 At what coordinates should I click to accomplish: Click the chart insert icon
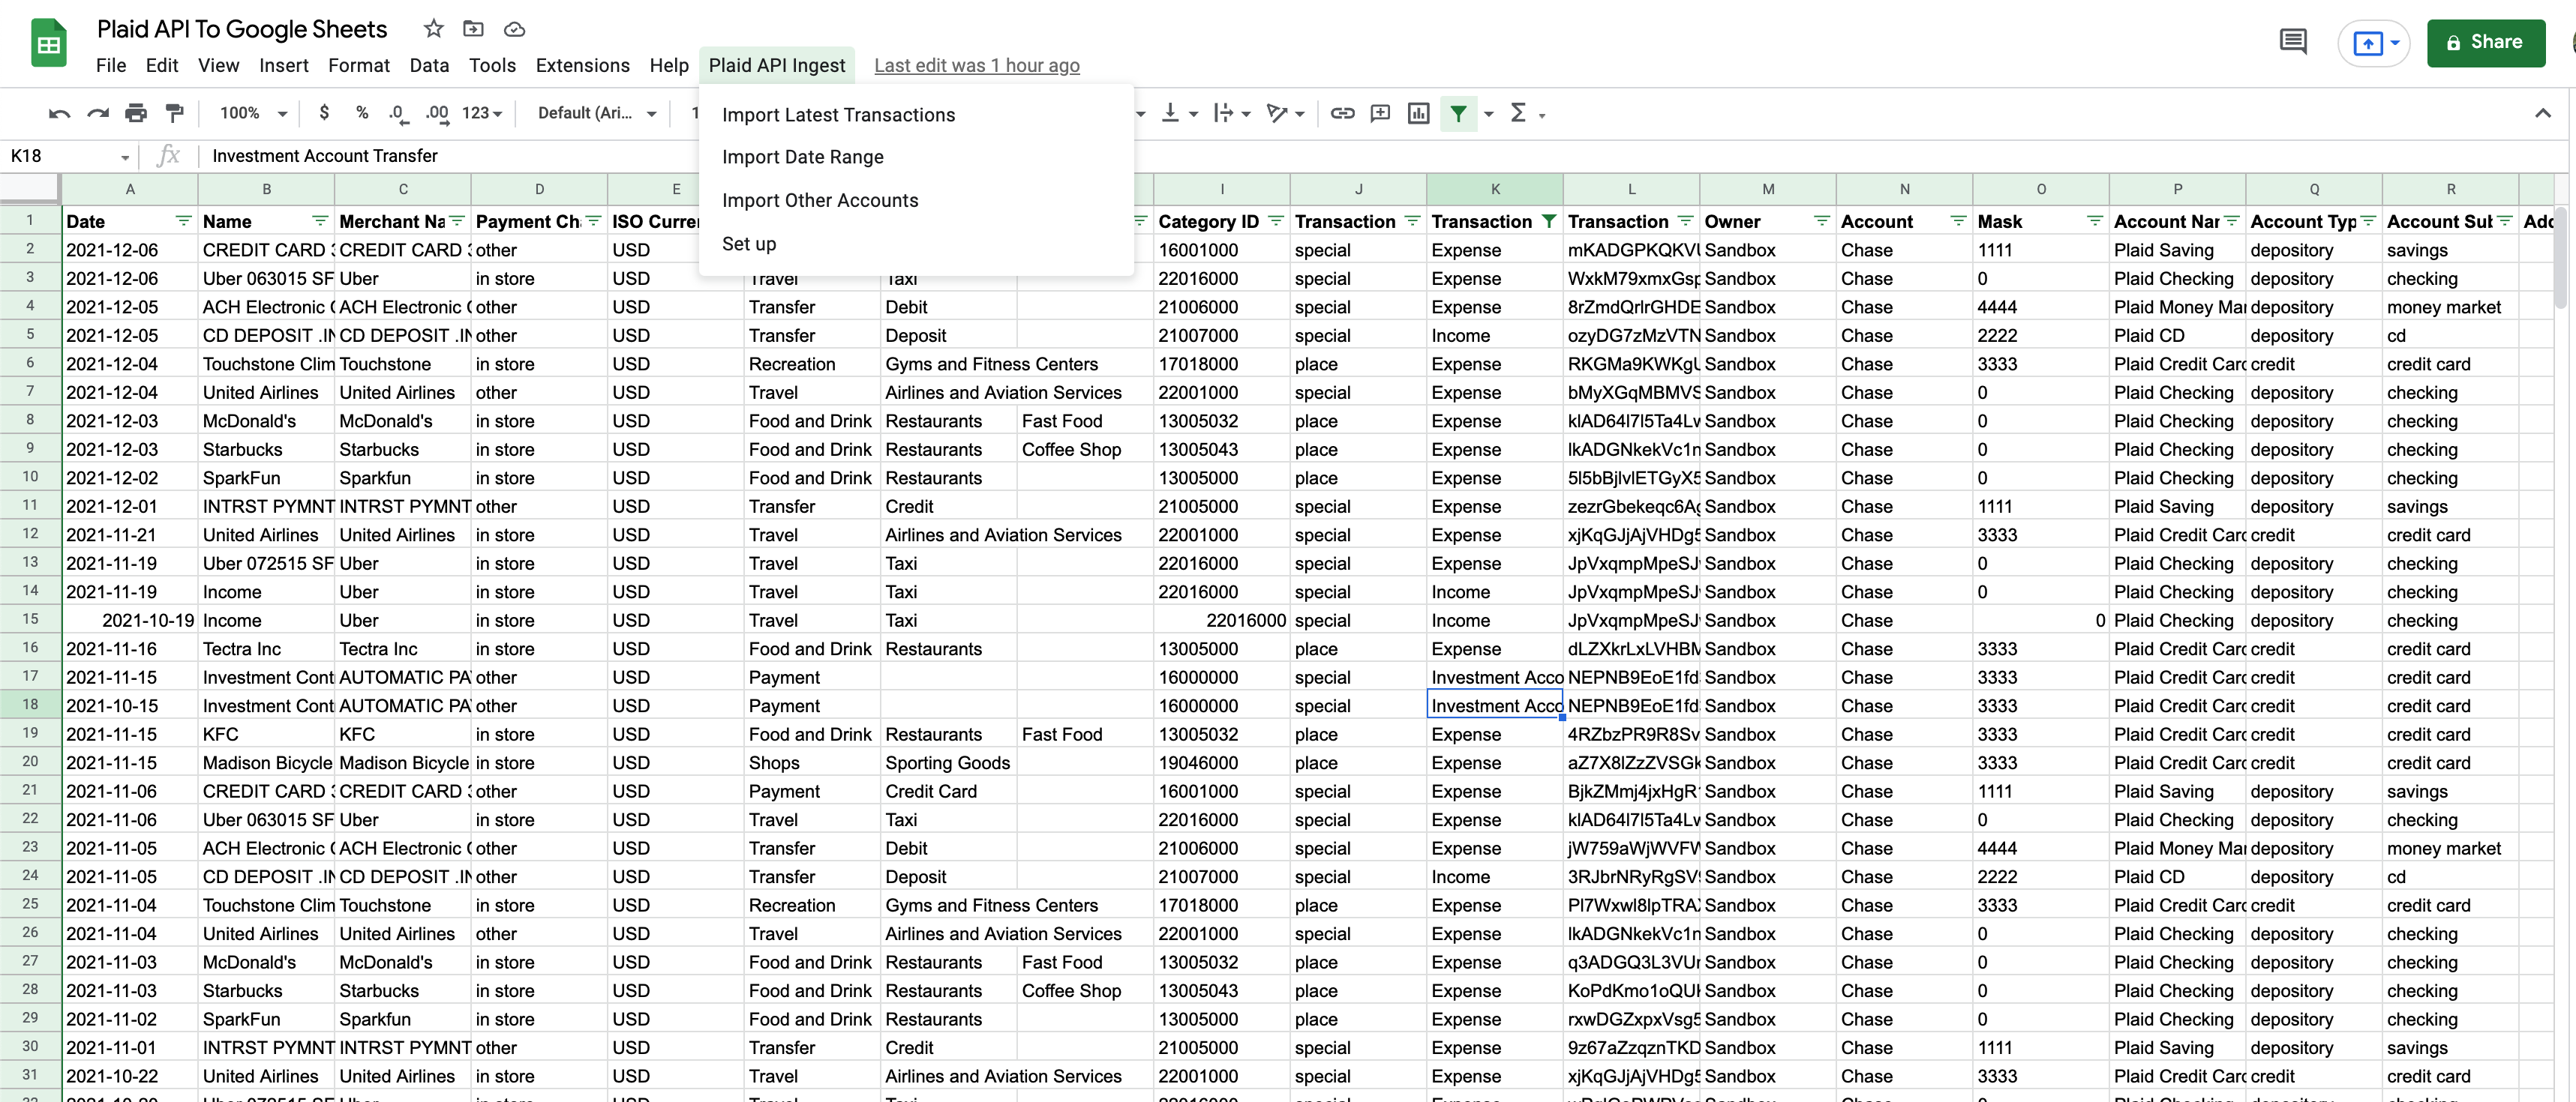point(1416,112)
